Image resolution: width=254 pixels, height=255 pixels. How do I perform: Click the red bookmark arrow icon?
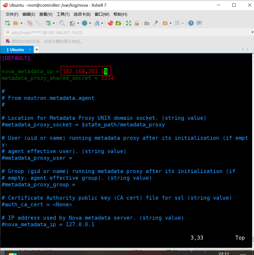pyautogui.click(x=8, y=41)
